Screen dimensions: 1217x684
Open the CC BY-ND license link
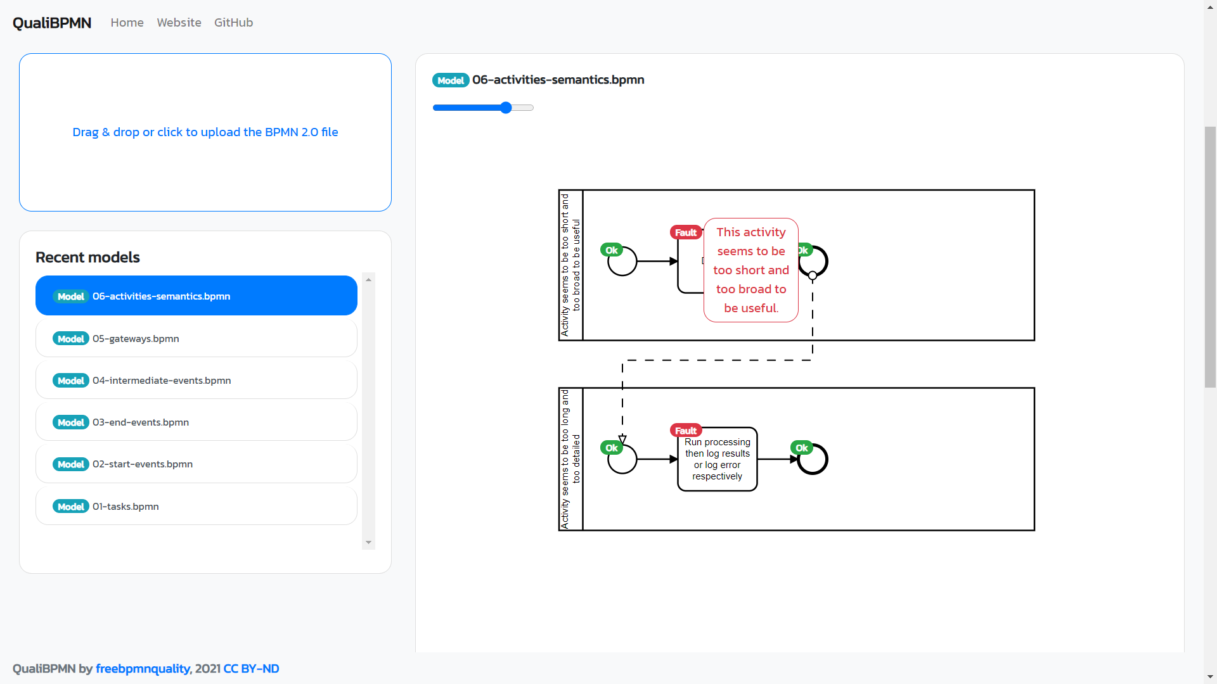pyautogui.click(x=250, y=668)
